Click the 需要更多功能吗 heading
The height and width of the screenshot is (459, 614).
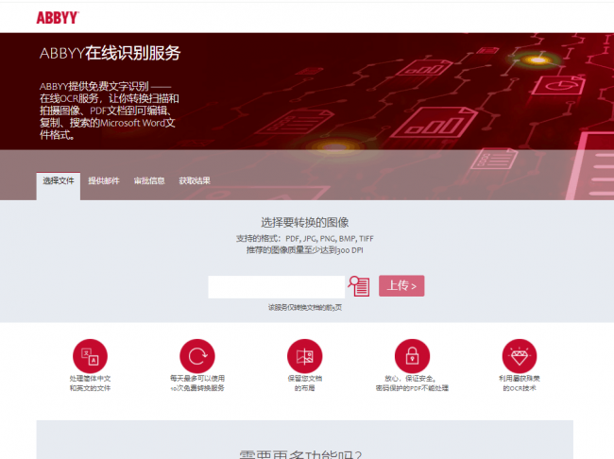tap(300, 454)
